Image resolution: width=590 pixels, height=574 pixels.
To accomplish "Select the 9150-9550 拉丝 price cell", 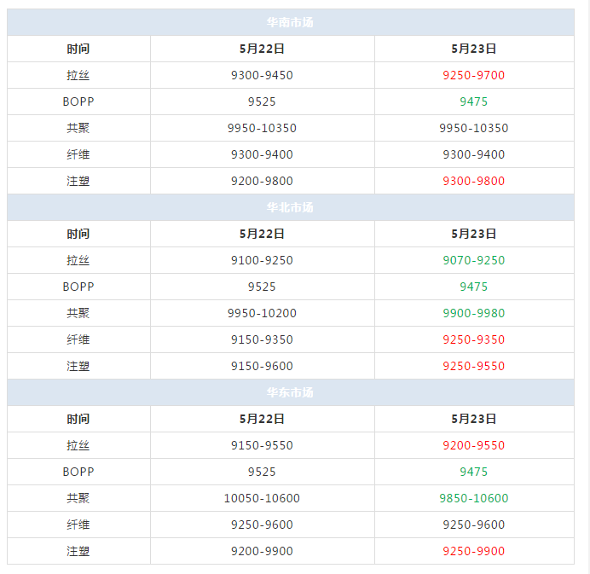I will (x=262, y=445).
